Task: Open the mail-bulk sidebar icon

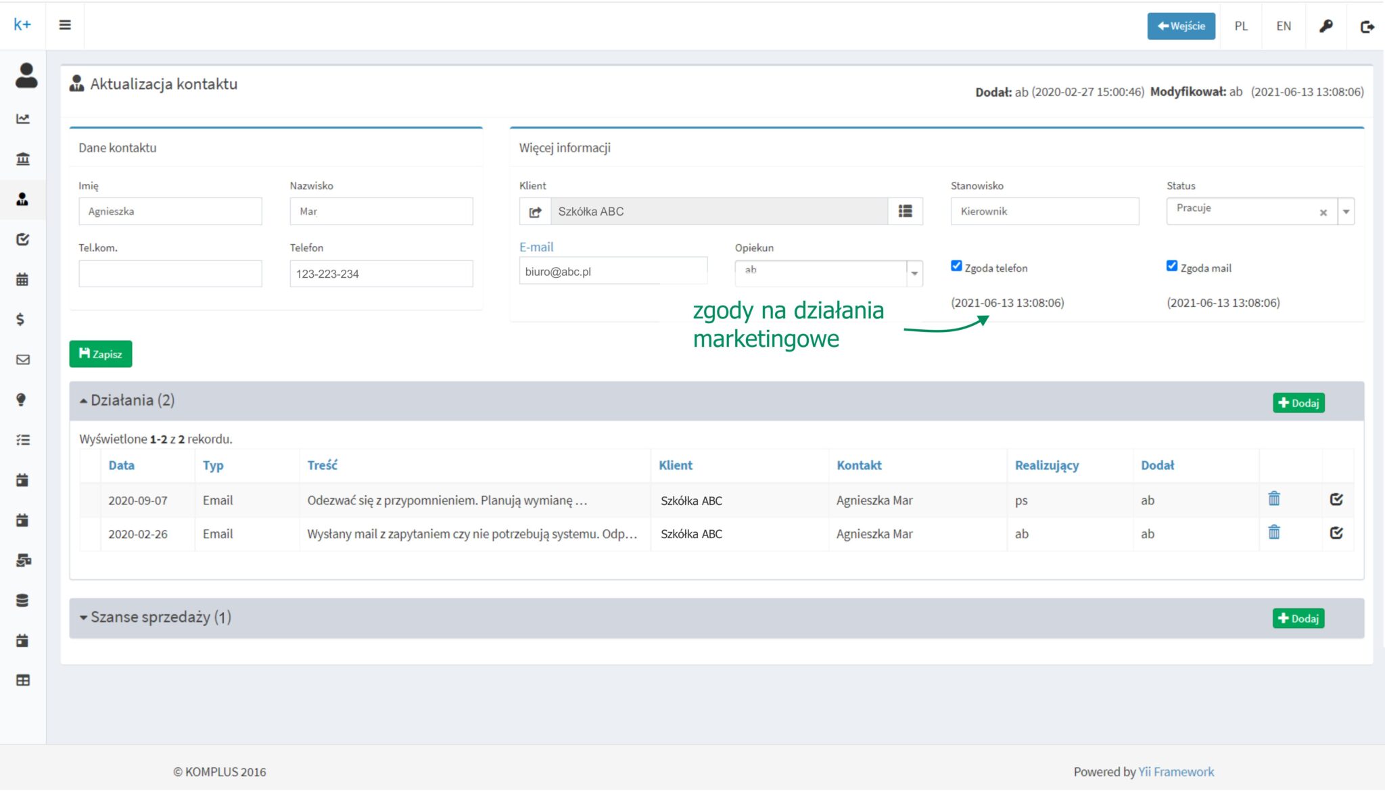Action: coord(23,560)
